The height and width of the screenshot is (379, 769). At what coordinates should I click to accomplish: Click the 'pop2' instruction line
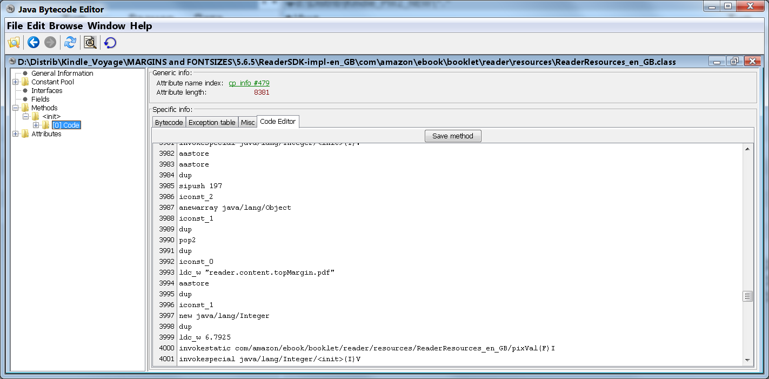click(x=188, y=240)
